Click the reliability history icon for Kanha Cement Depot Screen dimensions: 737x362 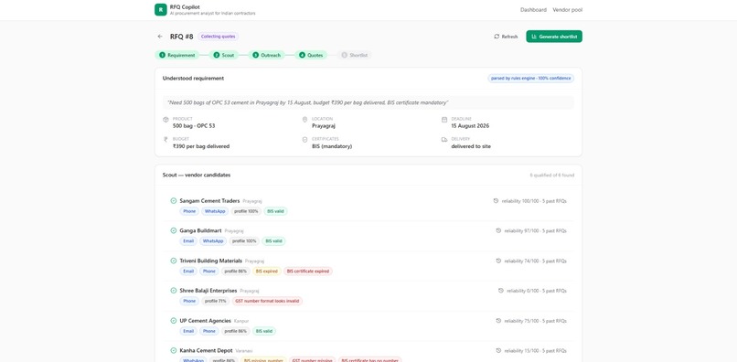click(x=498, y=351)
